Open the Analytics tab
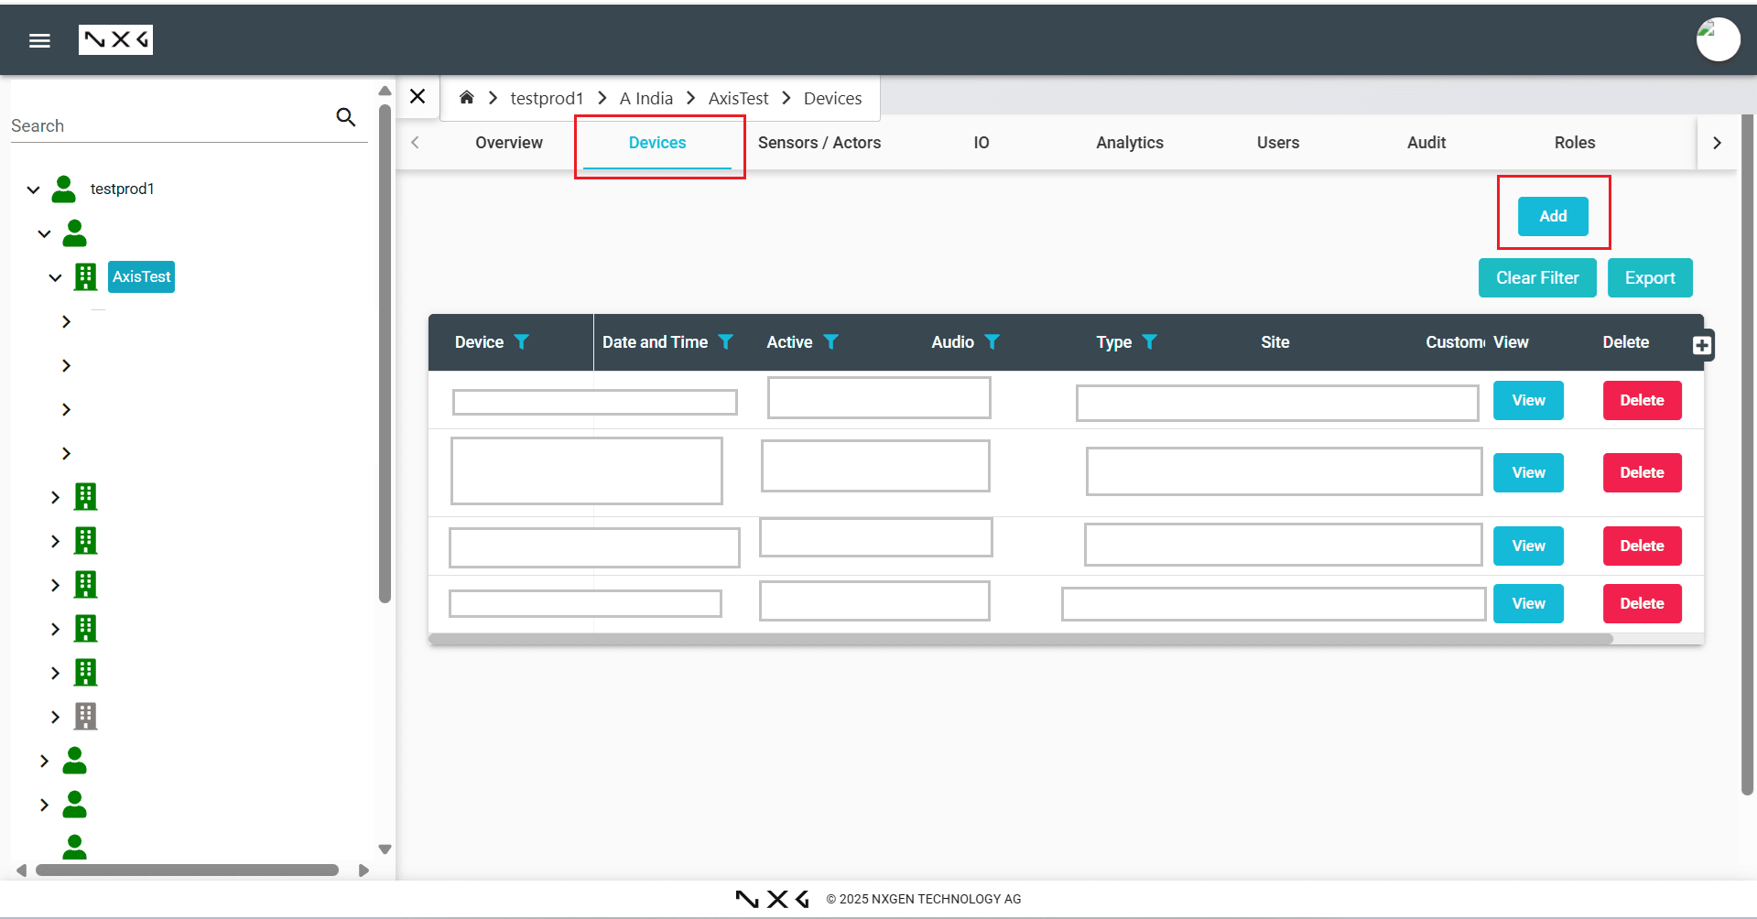The image size is (1757, 919). pyautogui.click(x=1129, y=143)
